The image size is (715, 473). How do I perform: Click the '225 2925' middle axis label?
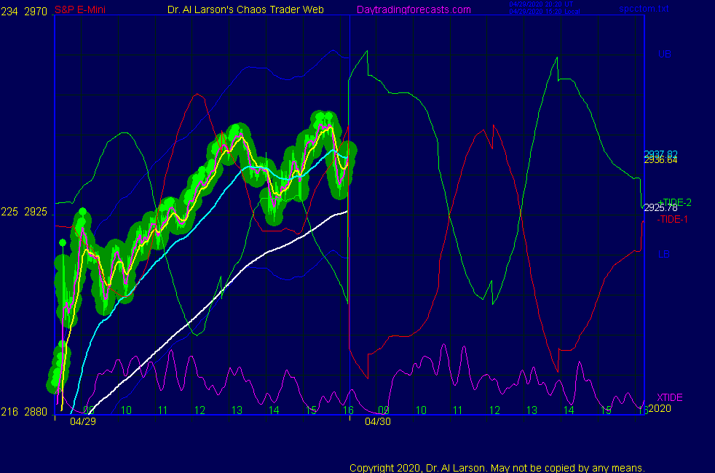24,212
